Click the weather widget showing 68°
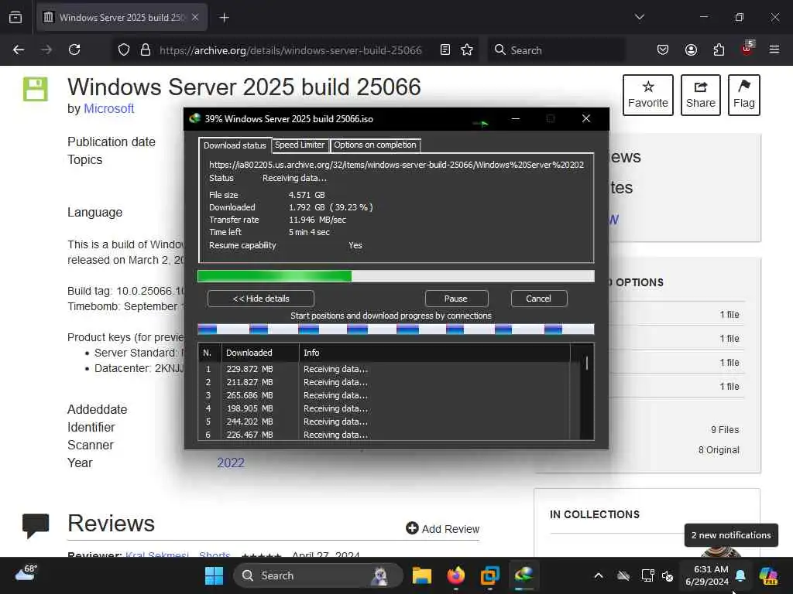This screenshot has width=793, height=594. 26,573
